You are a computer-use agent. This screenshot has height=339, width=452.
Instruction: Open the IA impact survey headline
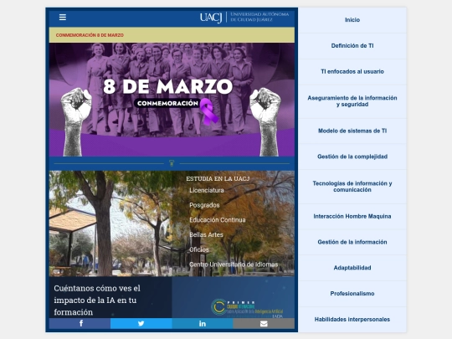tap(97, 300)
